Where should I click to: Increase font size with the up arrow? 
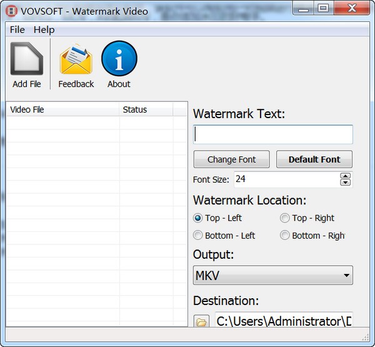(346, 176)
